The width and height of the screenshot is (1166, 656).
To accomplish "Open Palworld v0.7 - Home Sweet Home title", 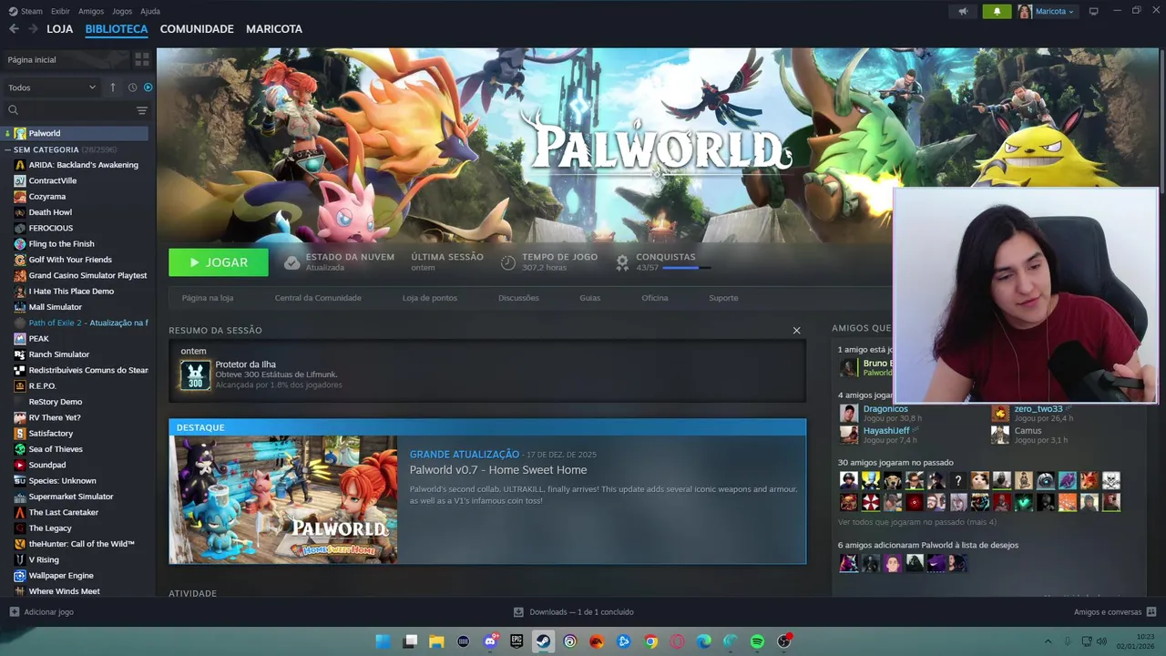I will (x=498, y=470).
